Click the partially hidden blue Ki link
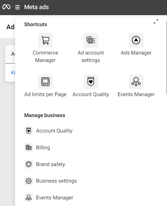Viewport: 167px width, 206px height. click(13, 73)
